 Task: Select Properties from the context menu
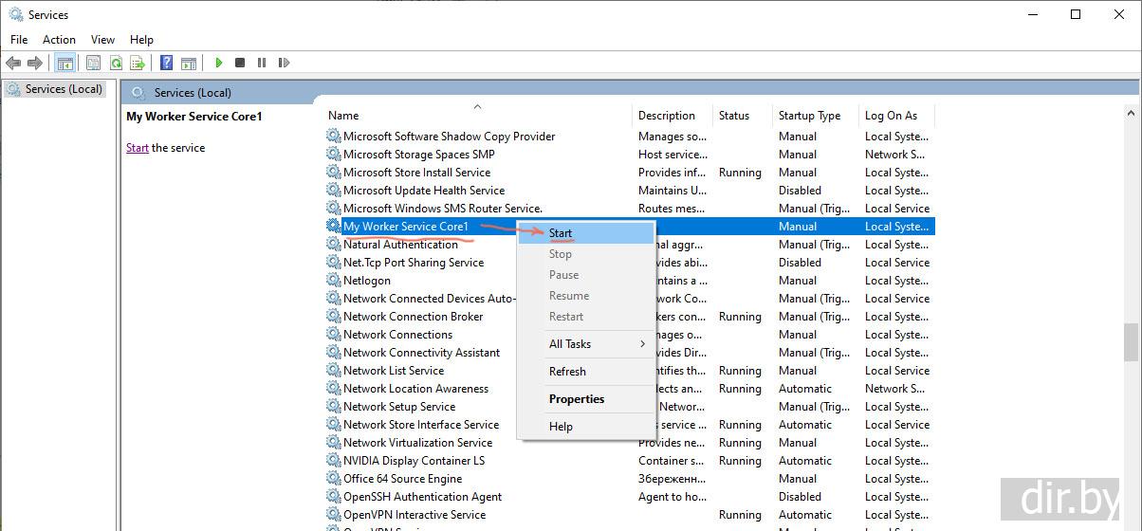576,399
